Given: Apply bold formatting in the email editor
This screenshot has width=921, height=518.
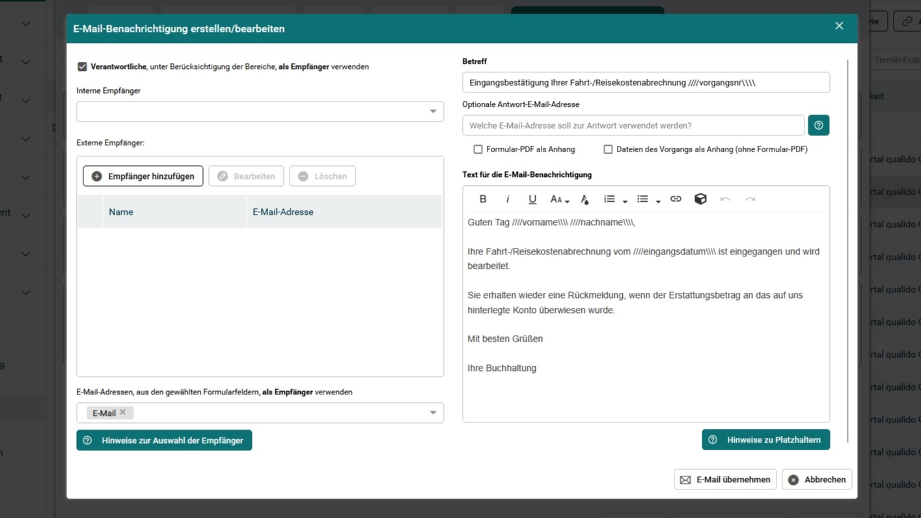Looking at the screenshot, I should (483, 199).
